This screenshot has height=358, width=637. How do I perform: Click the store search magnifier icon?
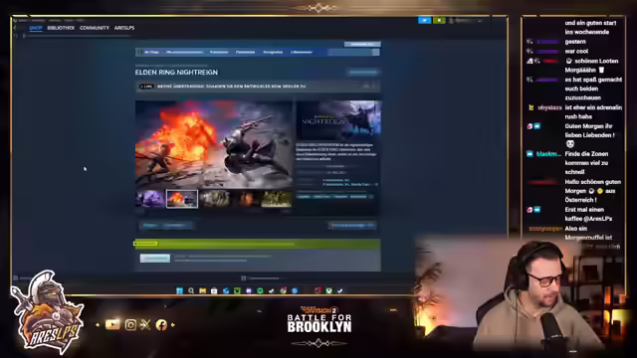(x=376, y=52)
